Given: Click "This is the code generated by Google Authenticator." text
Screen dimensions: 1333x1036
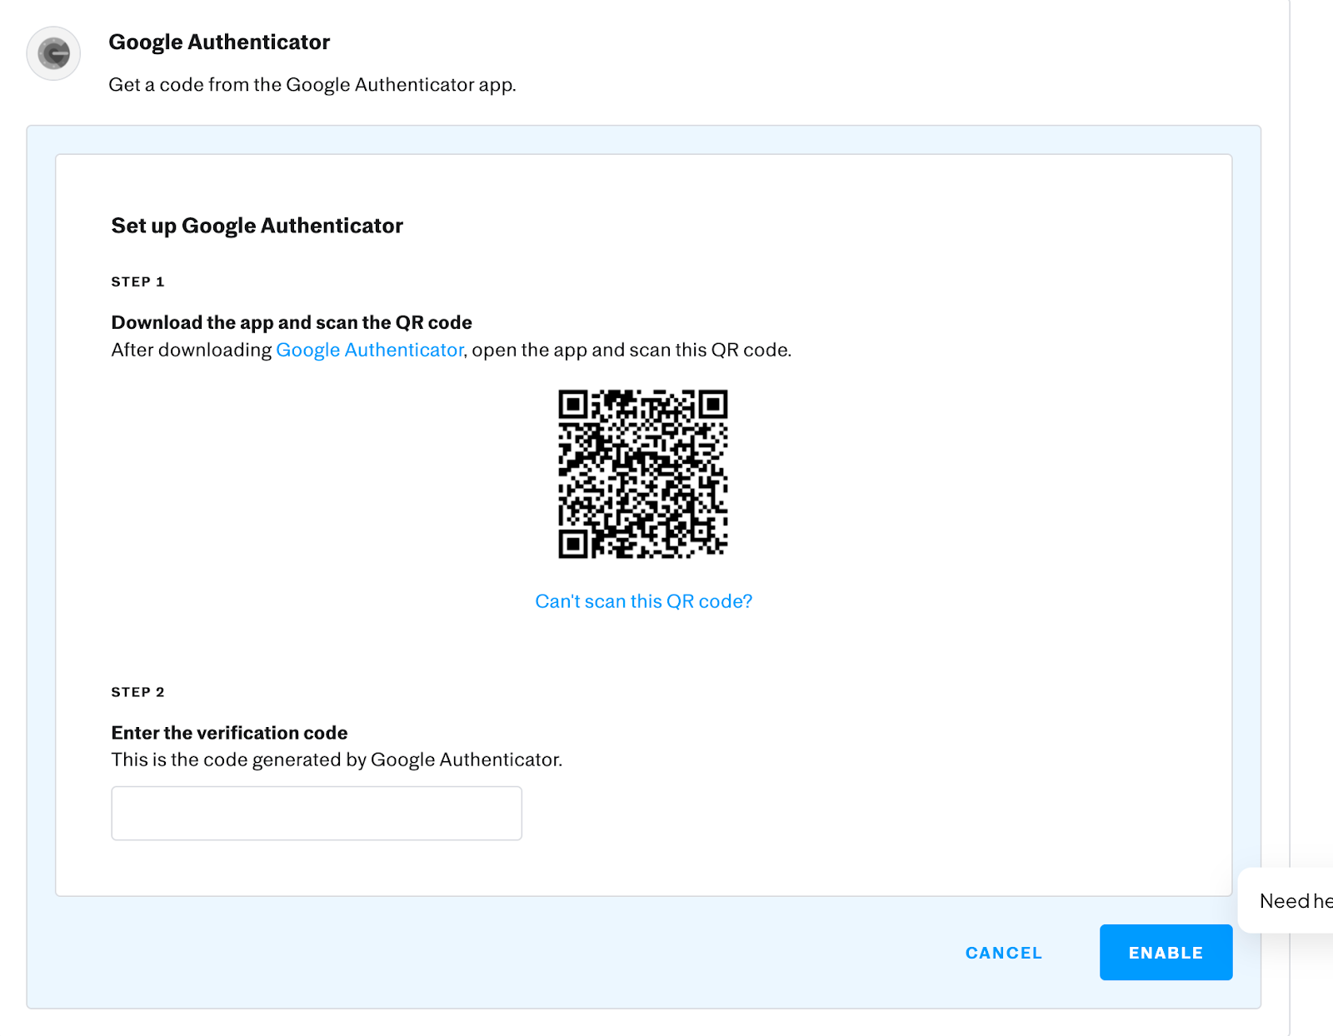Looking at the screenshot, I should point(337,760).
